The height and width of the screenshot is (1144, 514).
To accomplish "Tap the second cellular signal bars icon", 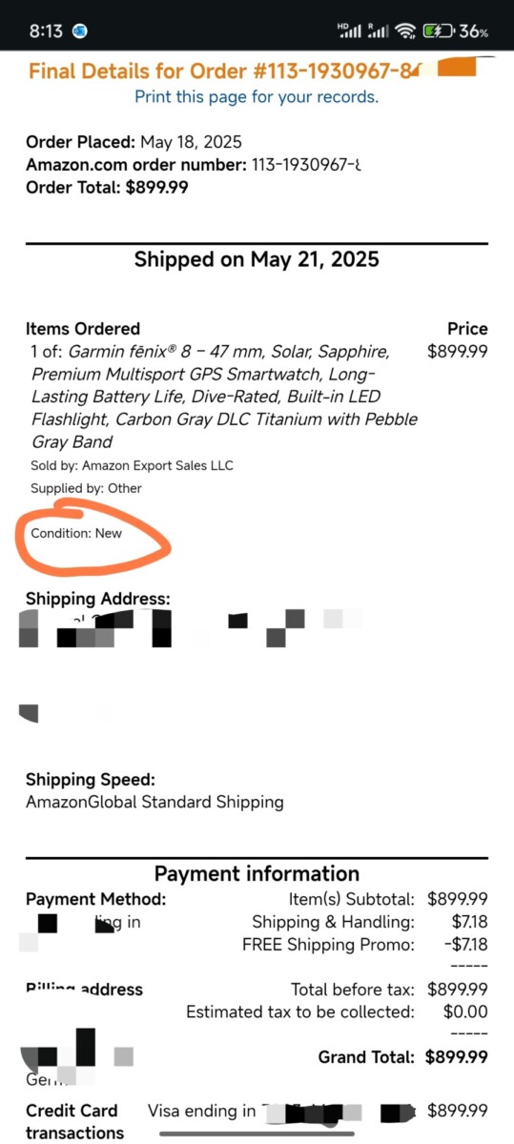I will click(379, 31).
